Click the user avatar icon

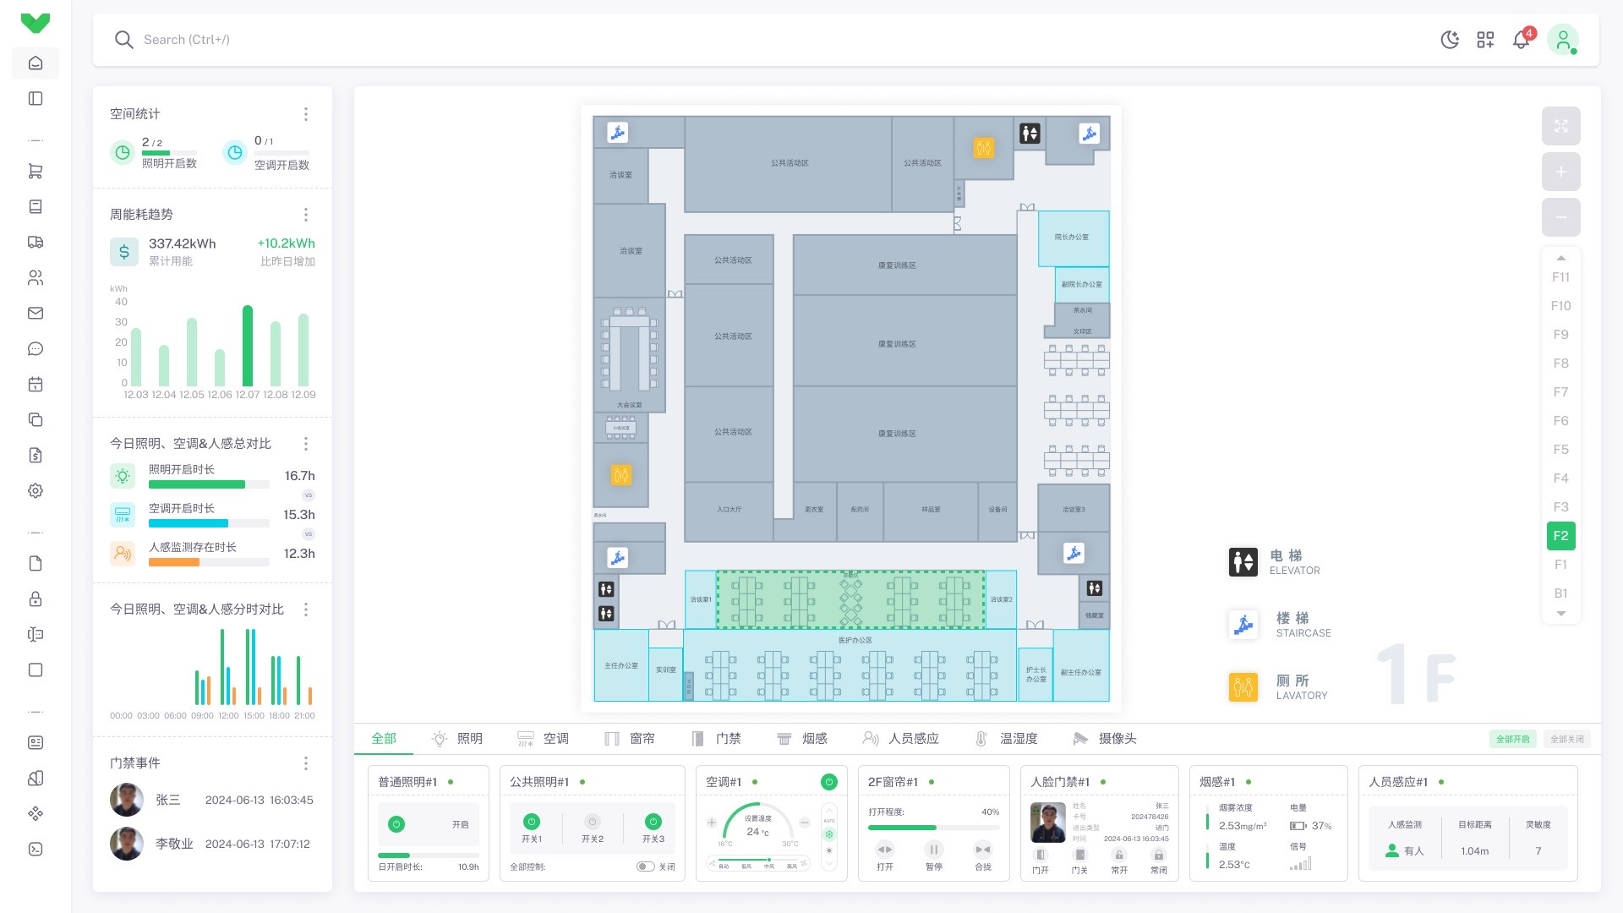click(x=1563, y=40)
